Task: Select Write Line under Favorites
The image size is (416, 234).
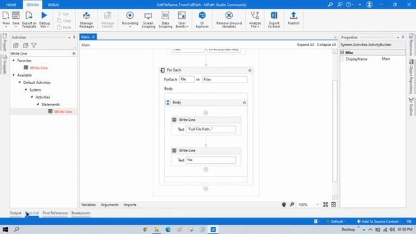Action: [x=39, y=68]
